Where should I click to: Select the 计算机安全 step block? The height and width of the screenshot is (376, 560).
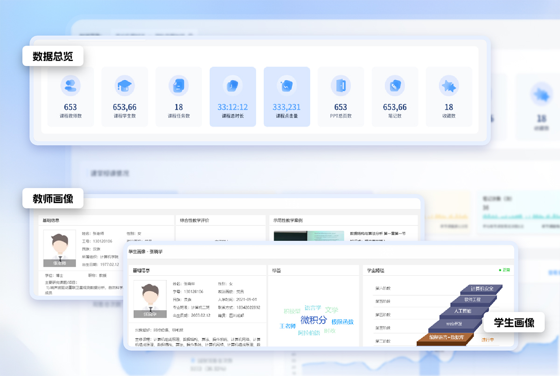click(482, 289)
